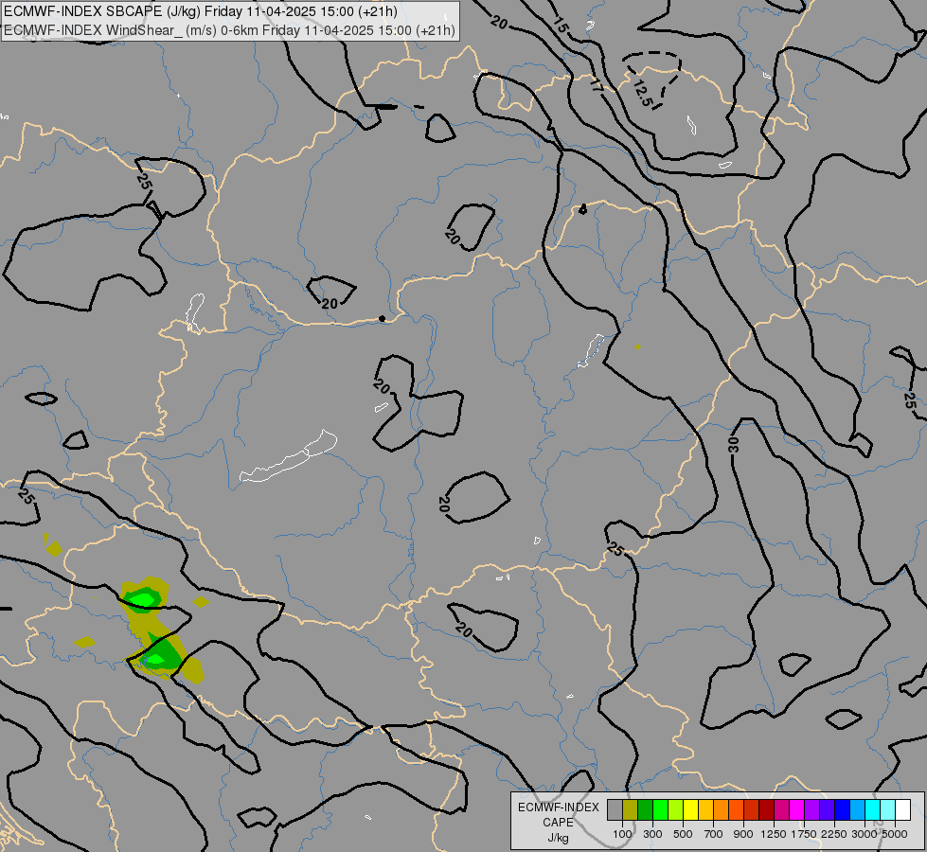Click the ECMWF-INDEX label in the legend
The width and height of the screenshot is (927, 852).
[558, 808]
